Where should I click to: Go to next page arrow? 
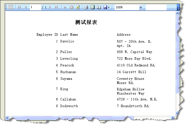50,7
